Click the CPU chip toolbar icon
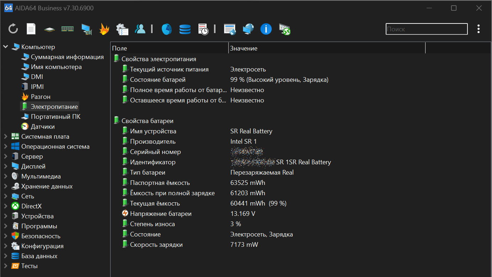 49,29
